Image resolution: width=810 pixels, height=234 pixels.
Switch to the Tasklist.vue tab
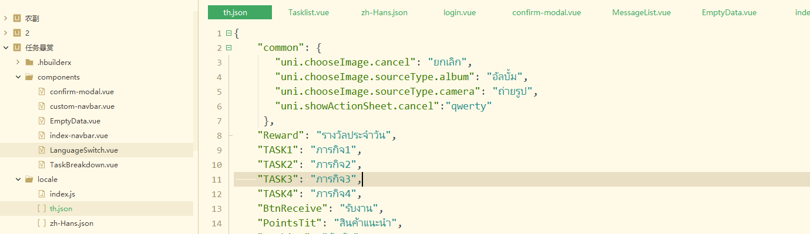tap(308, 12)
